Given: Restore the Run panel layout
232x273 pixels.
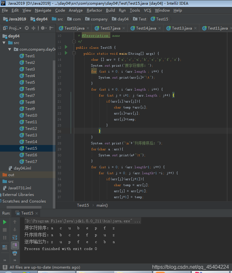Looking at the screenshot, I should coord(5,247).
